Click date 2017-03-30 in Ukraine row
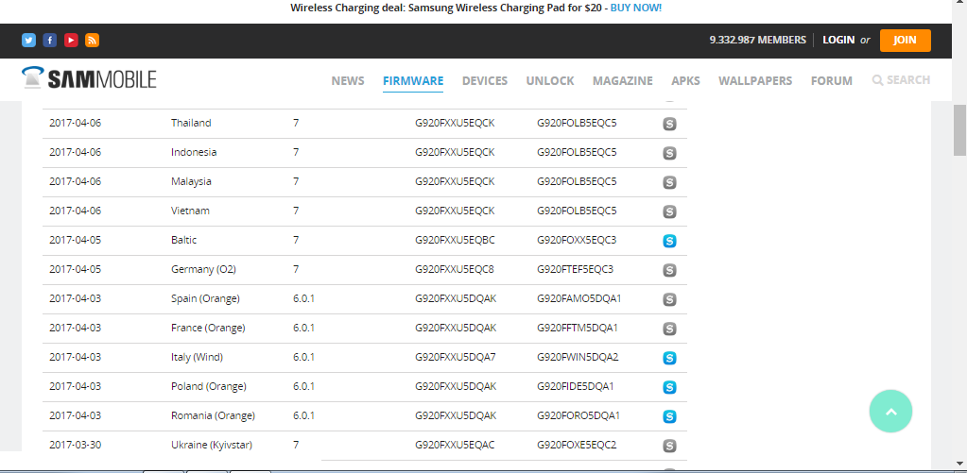Viewport: 967px width, 473px height. point(76,445)
